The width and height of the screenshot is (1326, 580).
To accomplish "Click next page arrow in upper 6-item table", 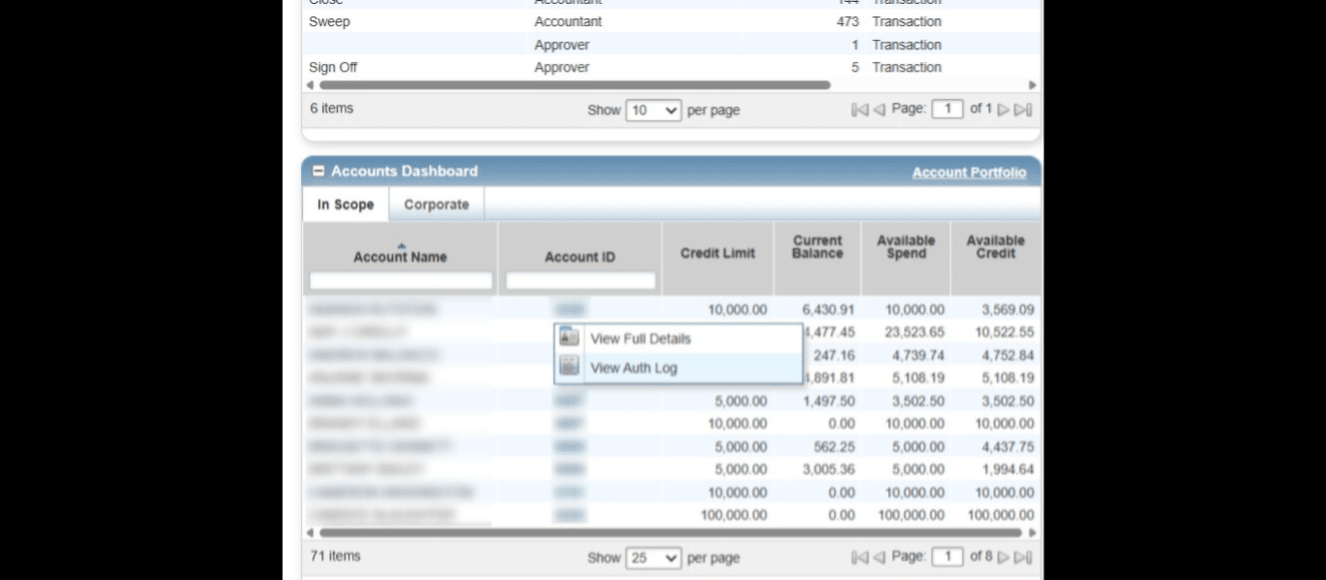I will pos(1004,110).
